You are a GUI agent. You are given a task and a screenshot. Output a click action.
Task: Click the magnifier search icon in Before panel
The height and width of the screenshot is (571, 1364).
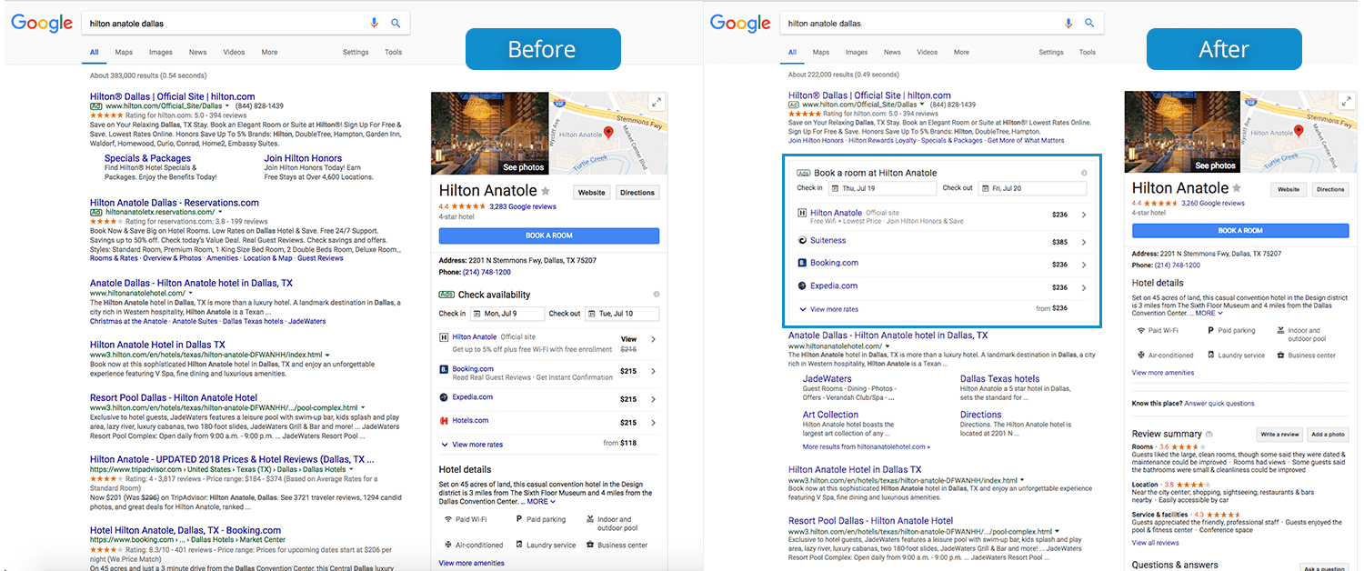tap(396, 23)
